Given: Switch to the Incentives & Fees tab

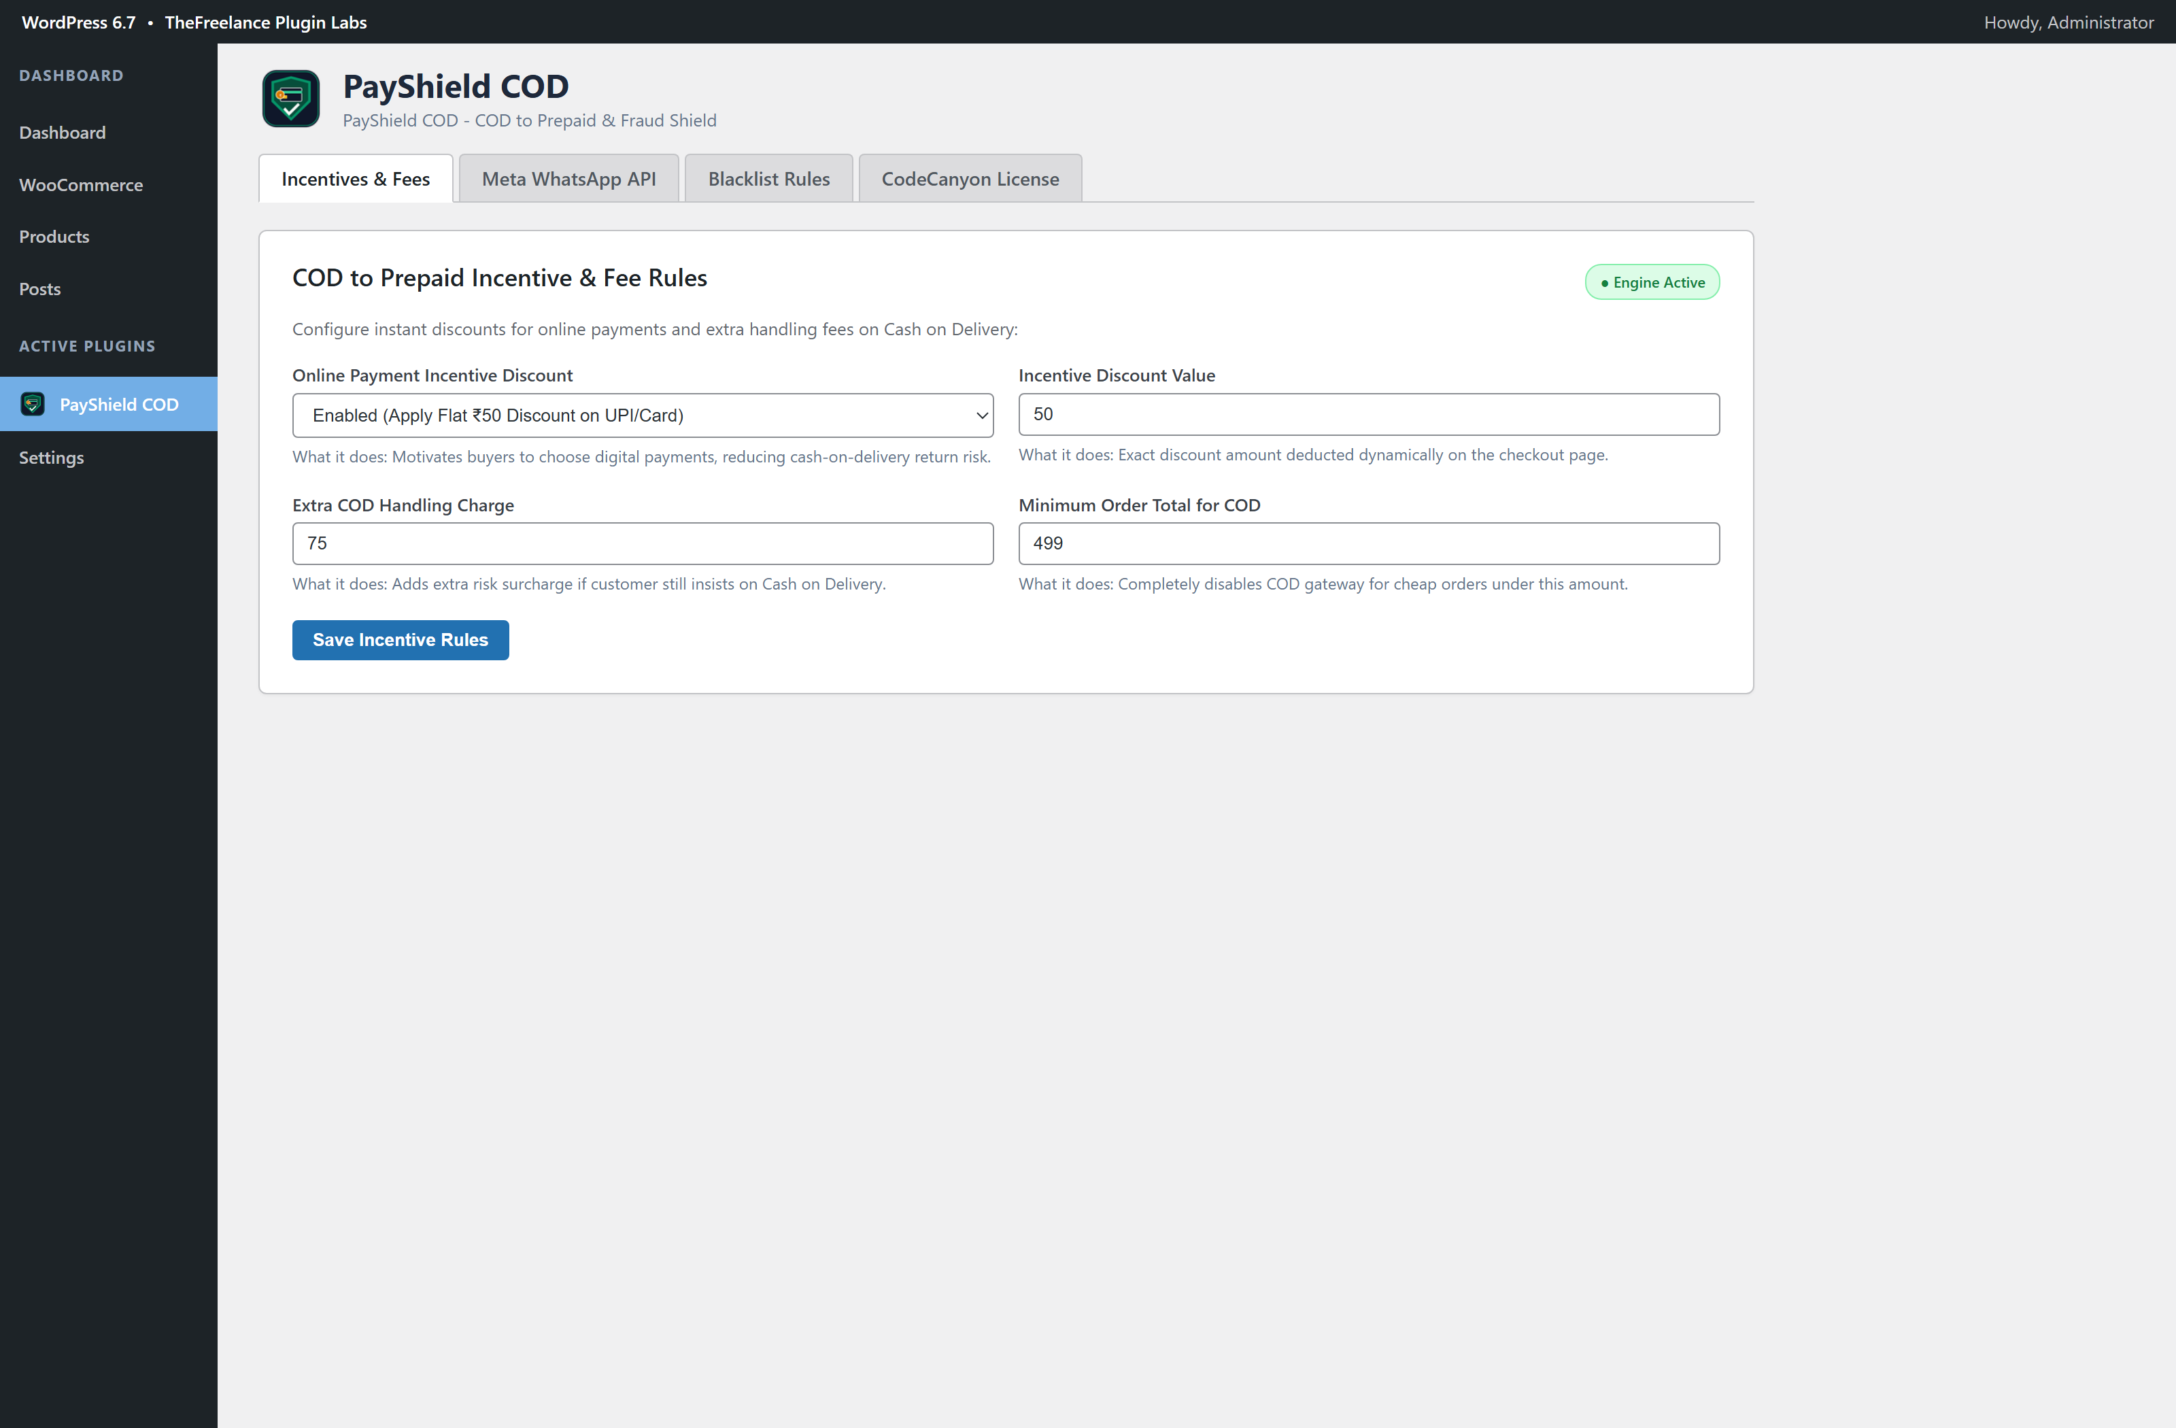Looking at the screenshot, I should 356,178.
